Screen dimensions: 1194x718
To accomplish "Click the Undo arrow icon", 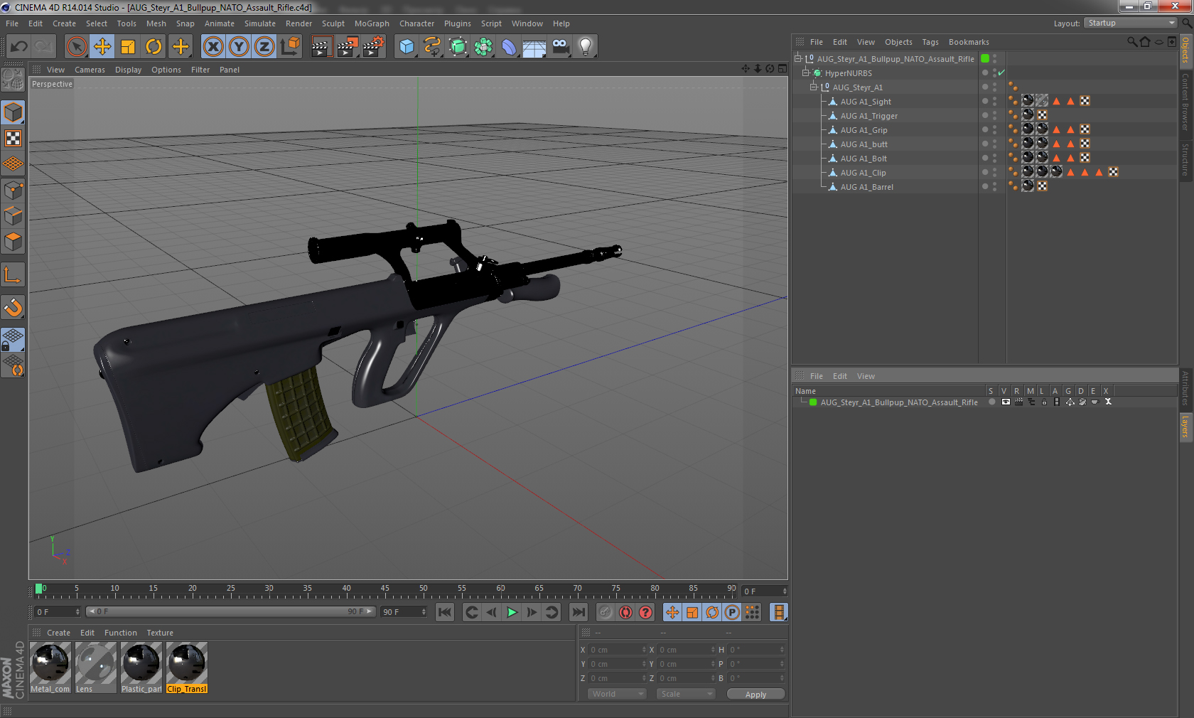I will (x=19, y=47).
